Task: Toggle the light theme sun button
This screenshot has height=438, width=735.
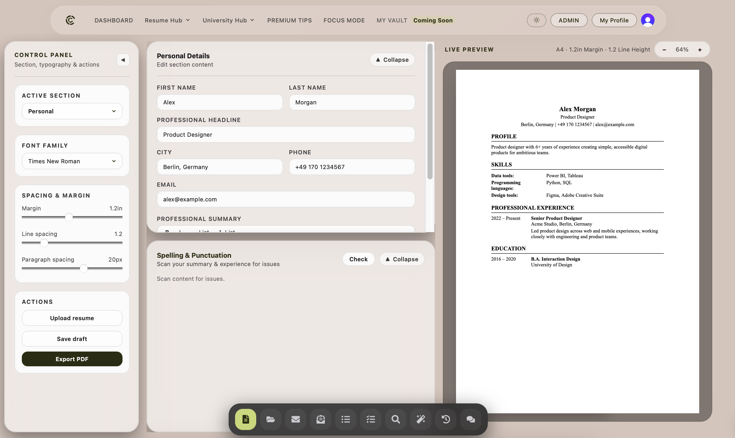Action: (x=536, y=20)
